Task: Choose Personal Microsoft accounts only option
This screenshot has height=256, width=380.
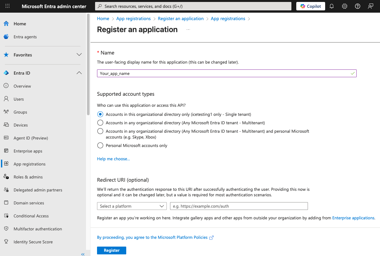Action: (x=100, y=145)
